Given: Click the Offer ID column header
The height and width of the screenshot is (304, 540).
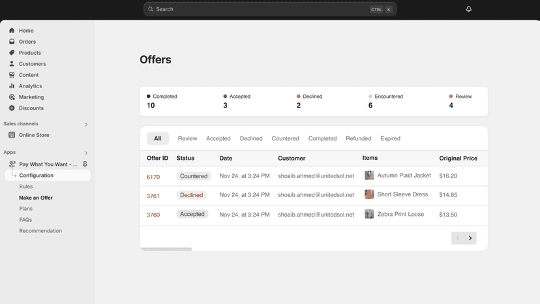Looking at the screenshot, I should (x=157, y=158).
